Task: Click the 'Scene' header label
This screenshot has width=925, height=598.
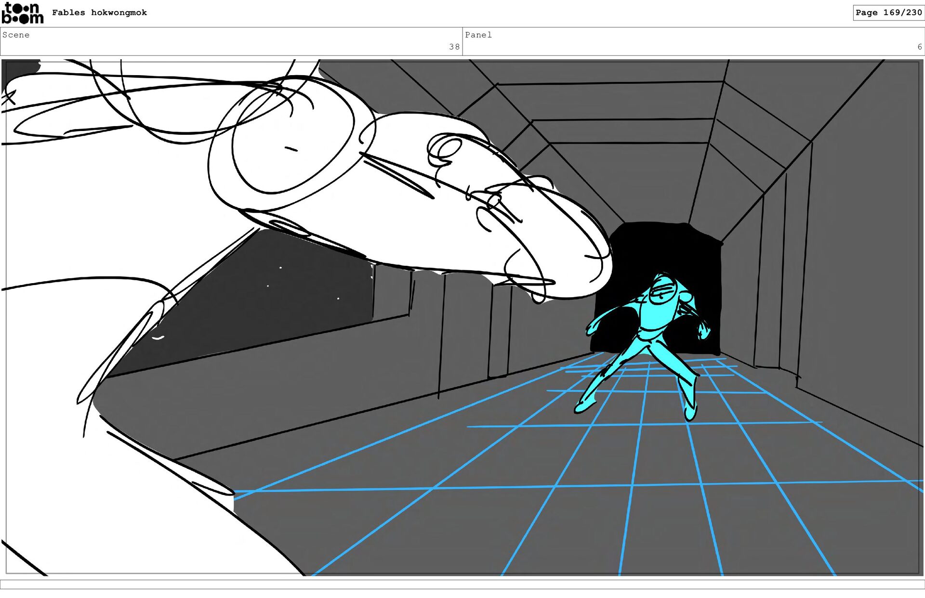Action: (16, 35)
